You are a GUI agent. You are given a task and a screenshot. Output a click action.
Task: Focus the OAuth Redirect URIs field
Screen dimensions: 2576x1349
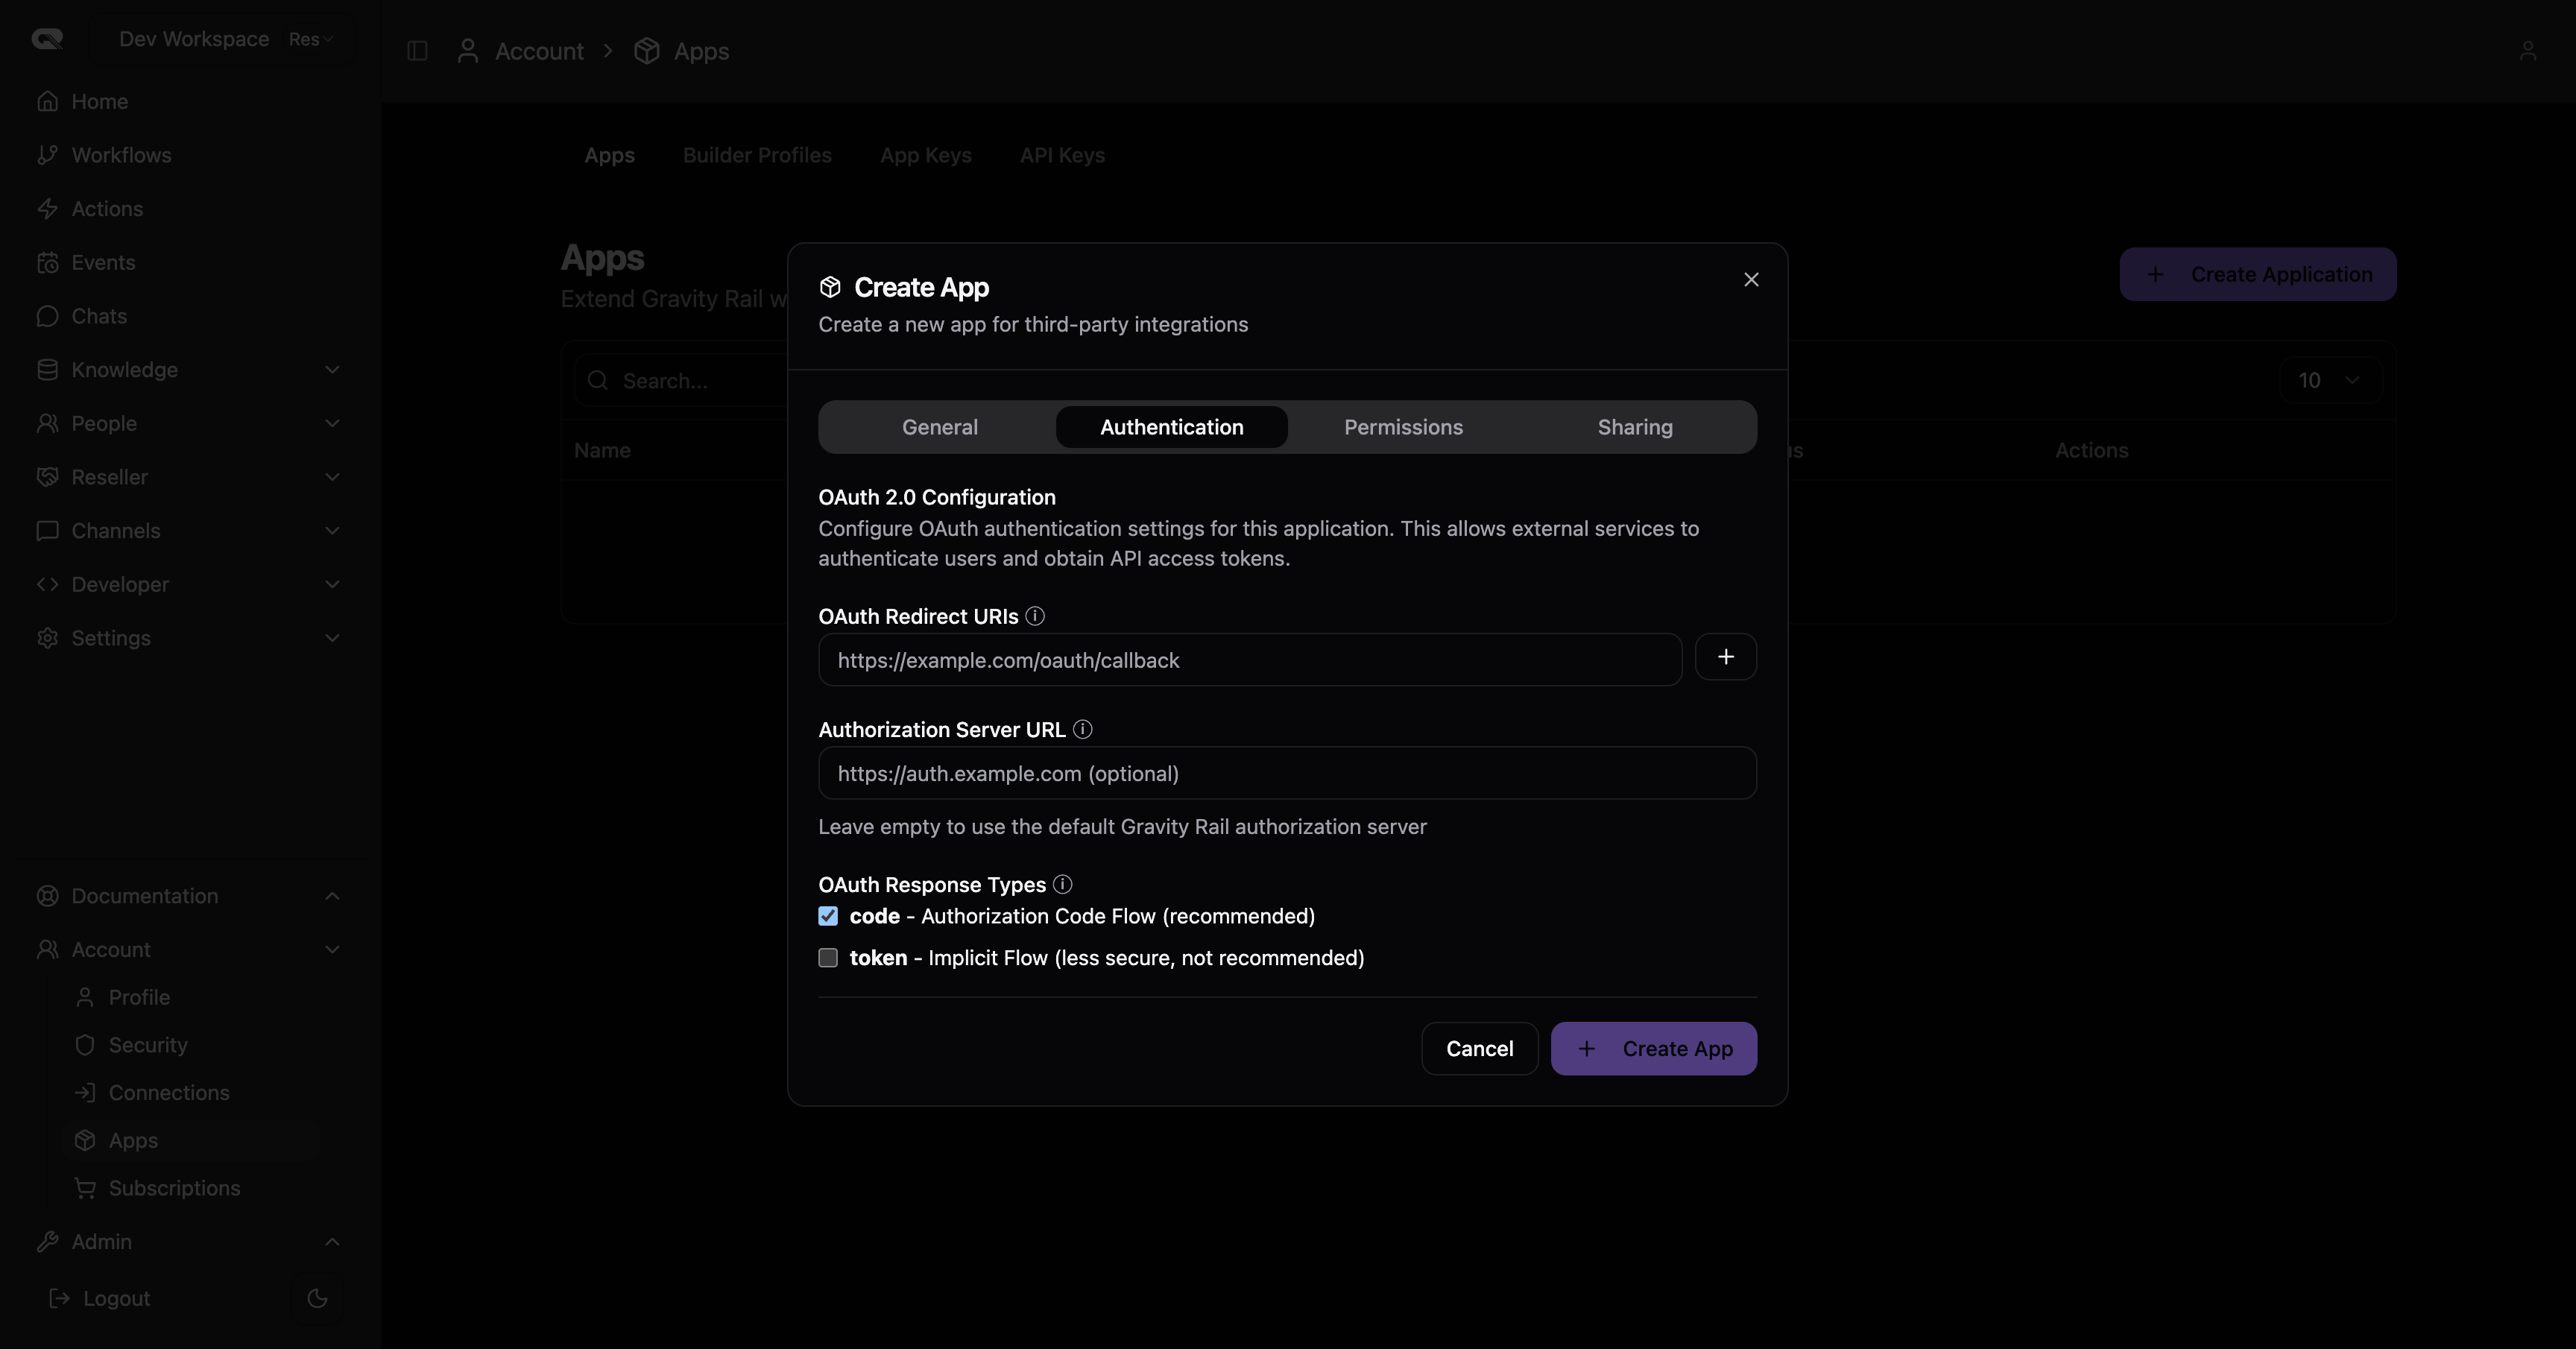[x=1249, y=660]
